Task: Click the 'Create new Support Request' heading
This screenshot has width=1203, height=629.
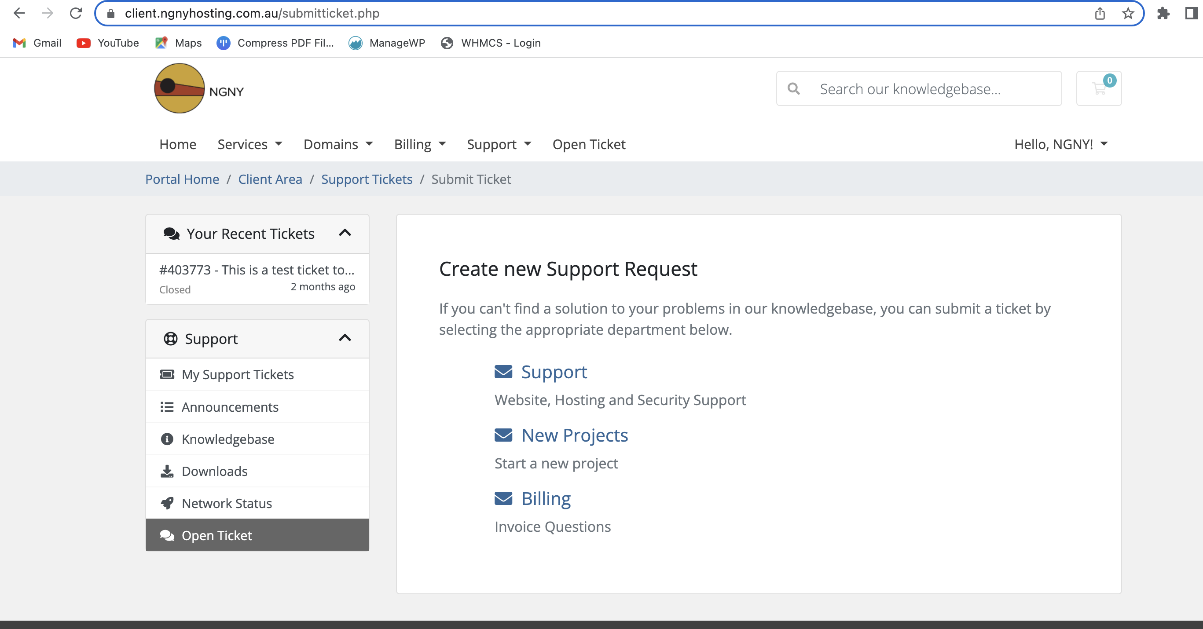Action: (568, 269)
